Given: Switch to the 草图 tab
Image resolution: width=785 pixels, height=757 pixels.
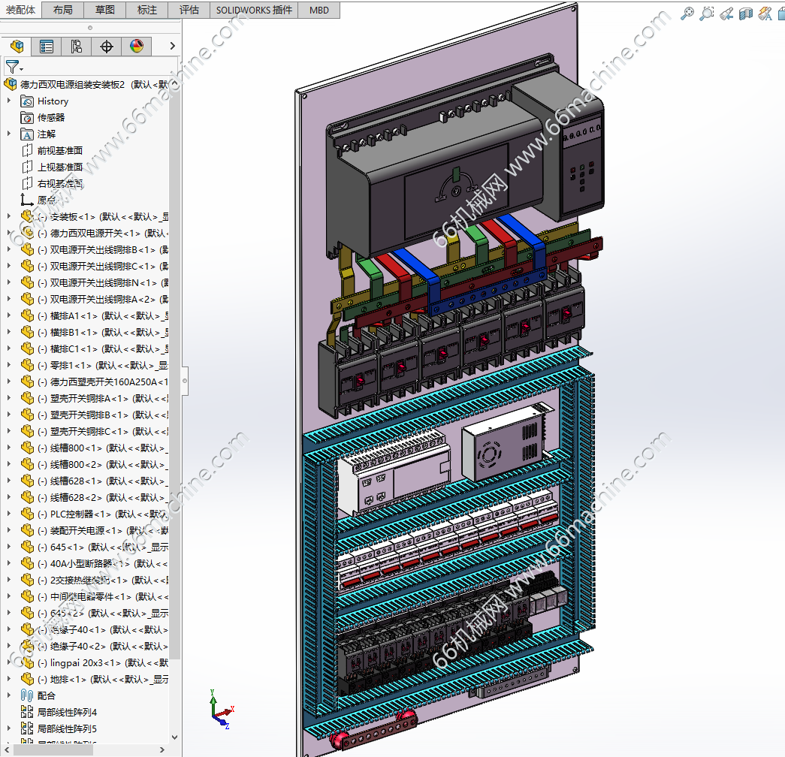Looking at the screenshot, I should click(x=105, y=10).
